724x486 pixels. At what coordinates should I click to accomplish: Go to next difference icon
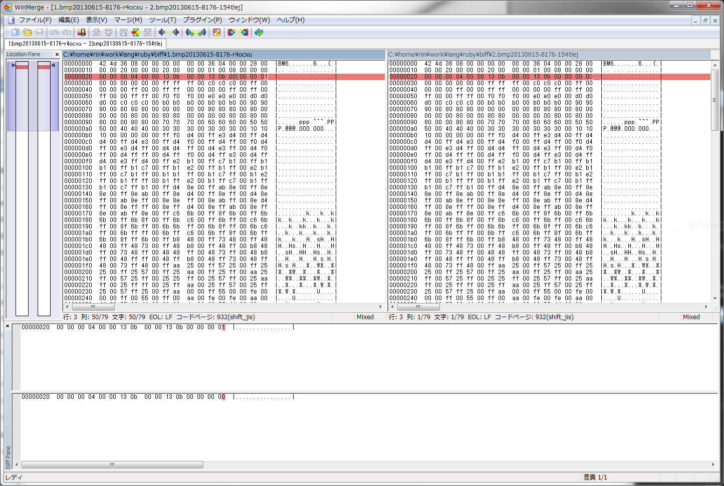coord(97,33)
